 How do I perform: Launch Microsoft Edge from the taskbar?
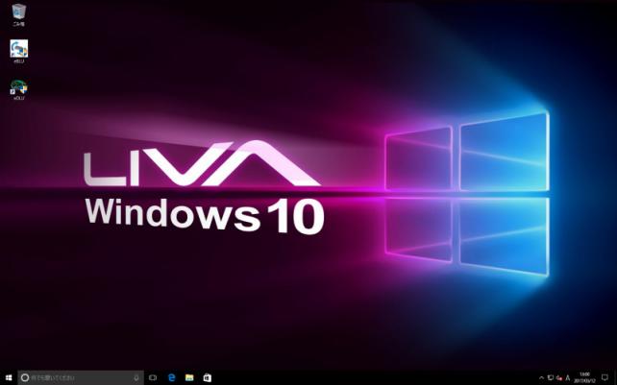coord(172,377)
